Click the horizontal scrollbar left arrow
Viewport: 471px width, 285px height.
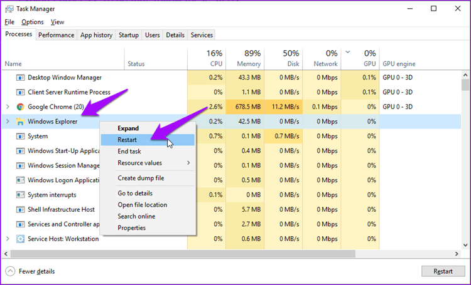tap(6, 254)
